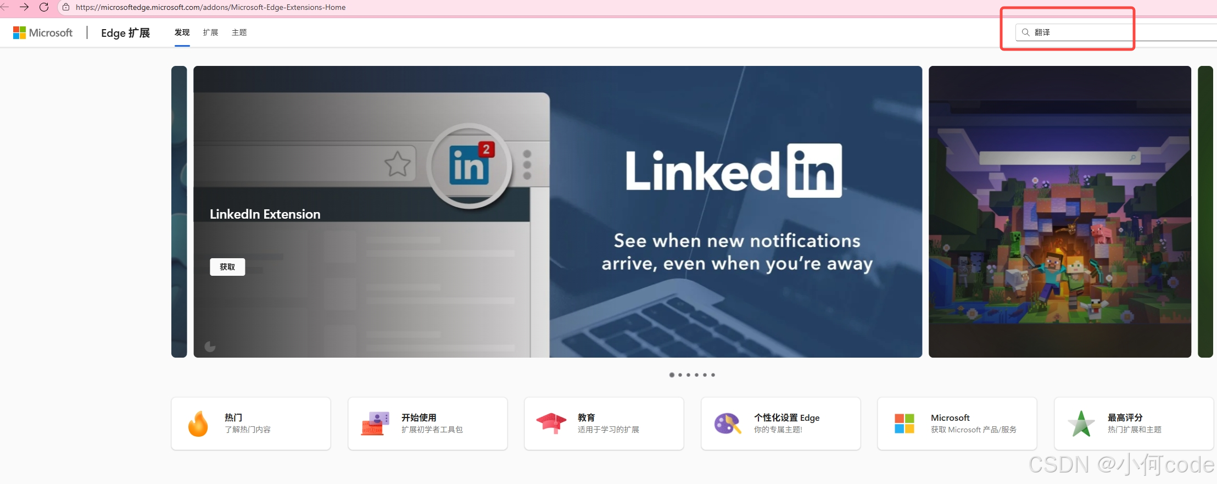
Task: Select the third carousel dot indicator
Action: click(x=688, y=375)
